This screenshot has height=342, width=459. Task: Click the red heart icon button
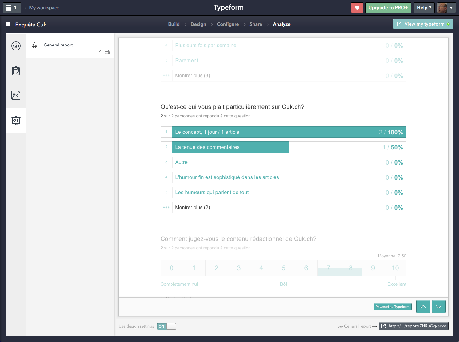click(357, 8)
